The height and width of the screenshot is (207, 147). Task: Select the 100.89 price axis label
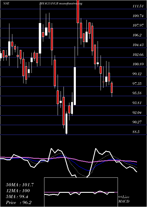pos(138,64)
